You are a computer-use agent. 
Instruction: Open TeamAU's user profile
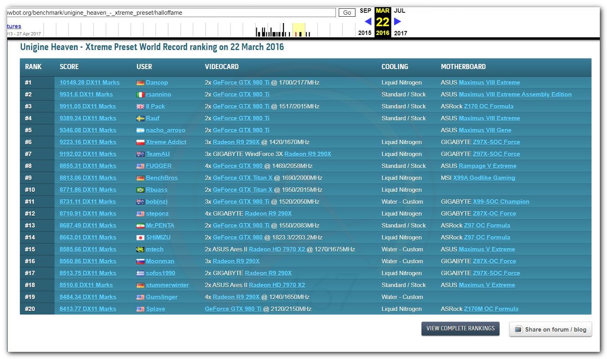(x=158, y=154)
